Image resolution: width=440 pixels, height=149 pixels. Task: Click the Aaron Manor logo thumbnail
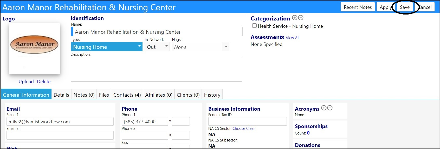pyautogui.click(x=35, y=48)
